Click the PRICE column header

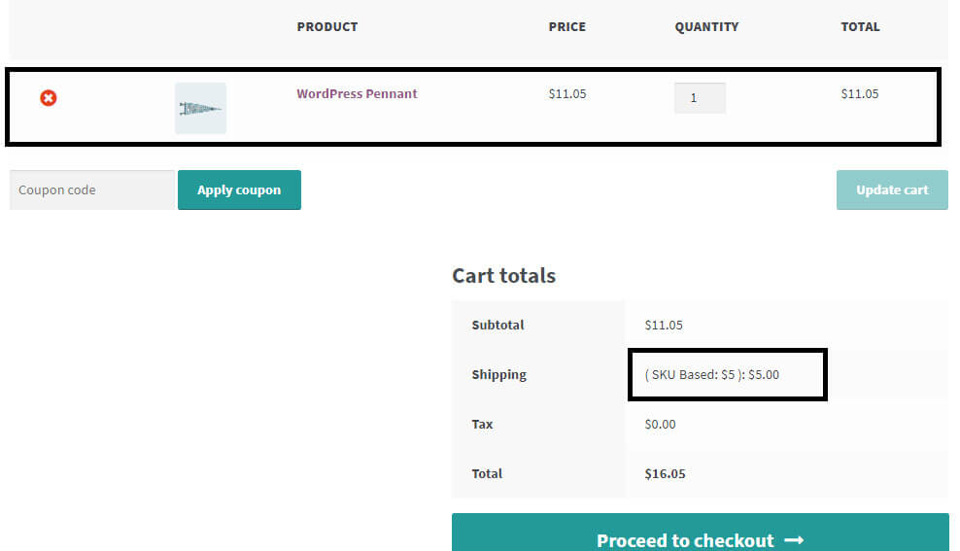(566, 27)
